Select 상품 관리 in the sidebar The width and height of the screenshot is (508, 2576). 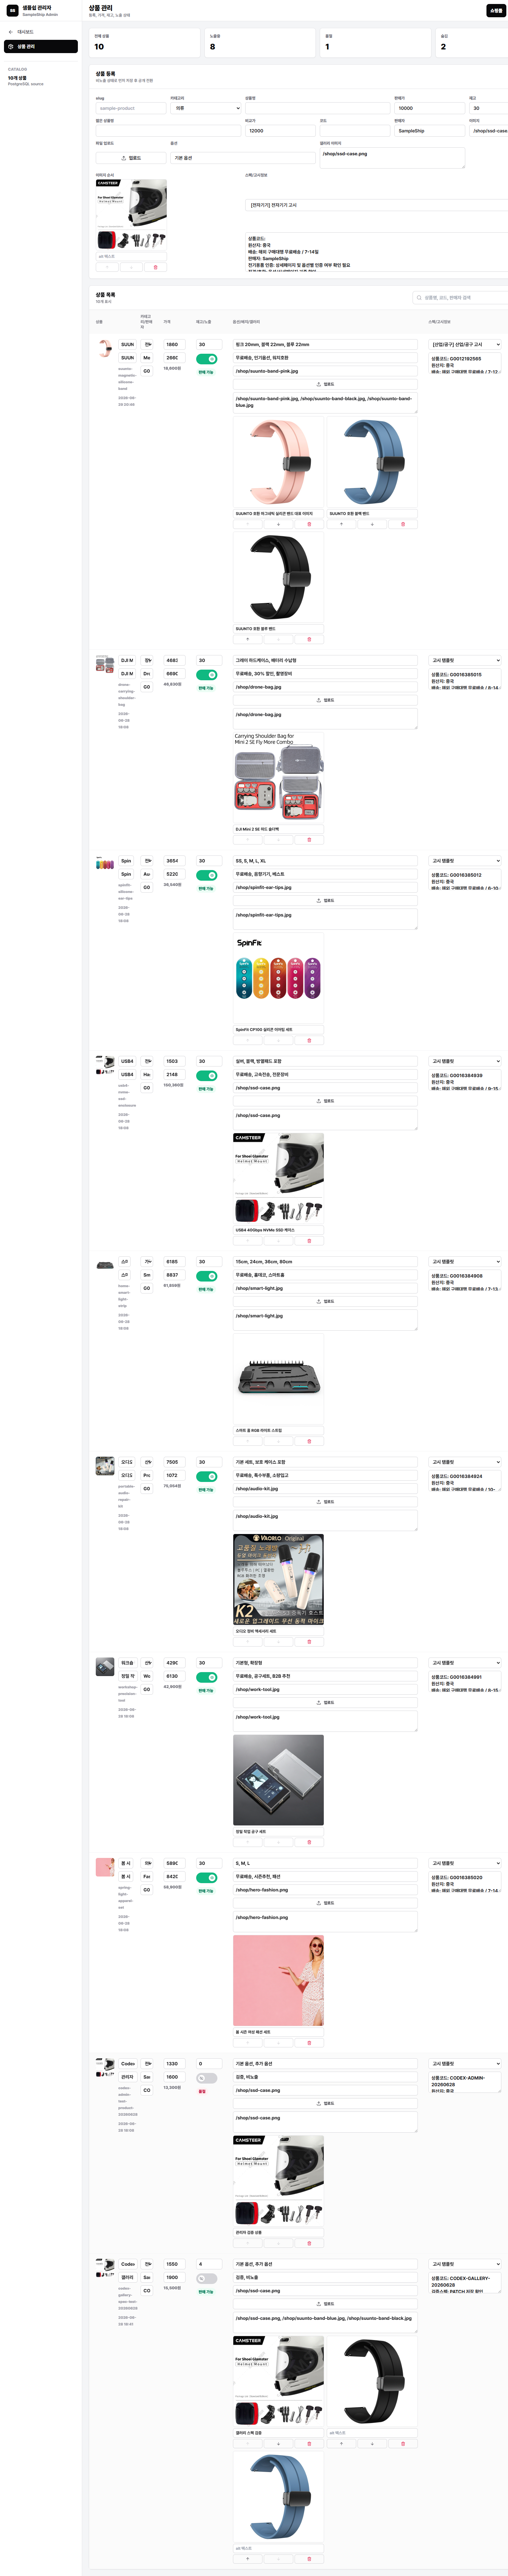41,46
